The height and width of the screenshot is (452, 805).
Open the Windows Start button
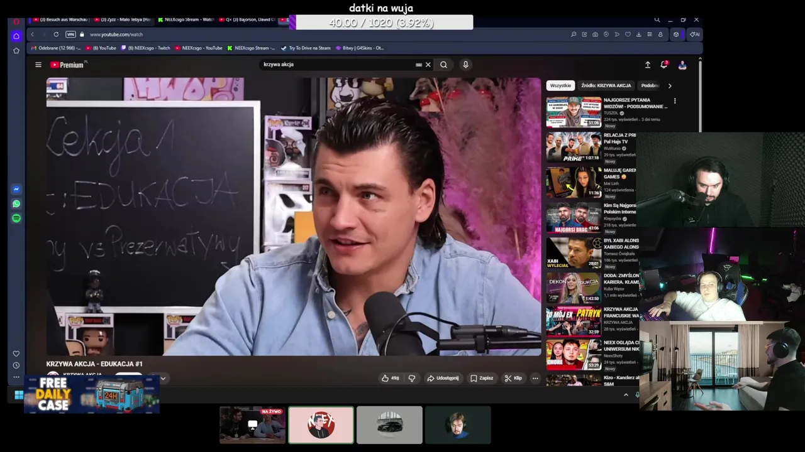(x=18, y=395)
